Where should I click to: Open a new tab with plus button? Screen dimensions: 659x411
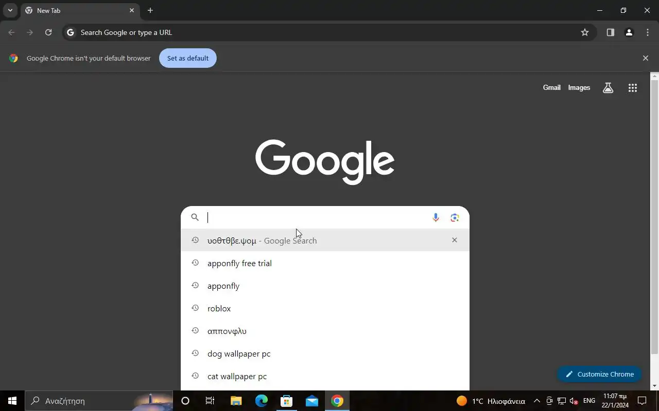150,10
